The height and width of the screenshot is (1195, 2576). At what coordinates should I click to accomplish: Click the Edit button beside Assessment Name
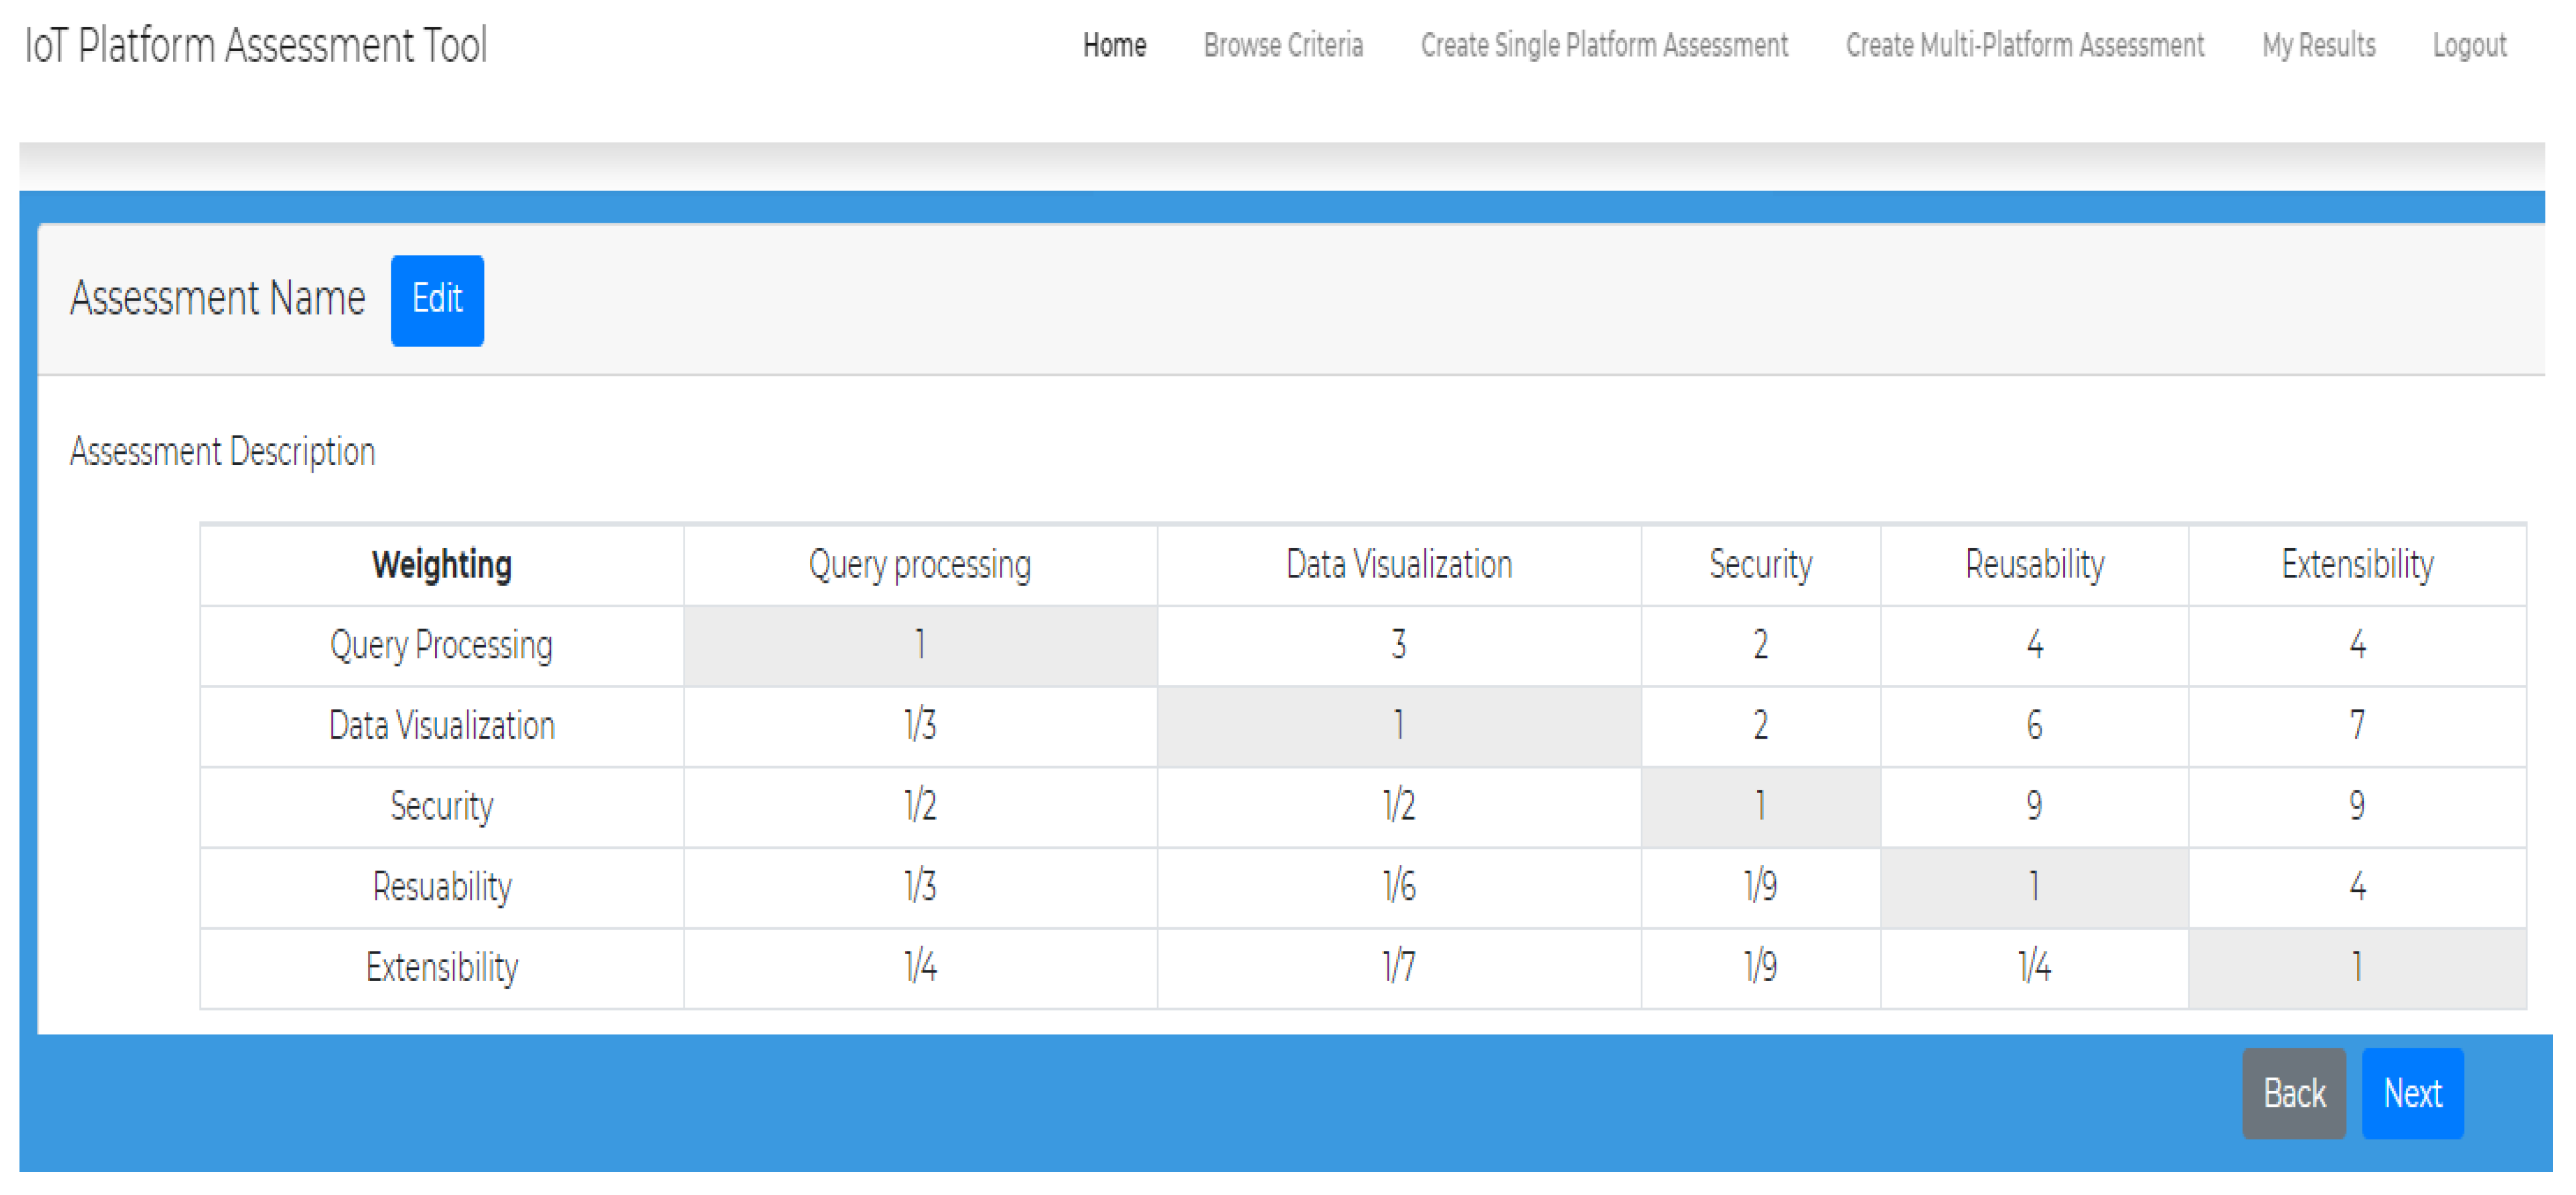click(x=437, y=300)
